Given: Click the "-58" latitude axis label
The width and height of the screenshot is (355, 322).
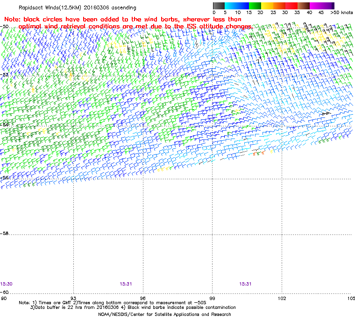Looking at the screenshot, I should [x=4, y=233].
